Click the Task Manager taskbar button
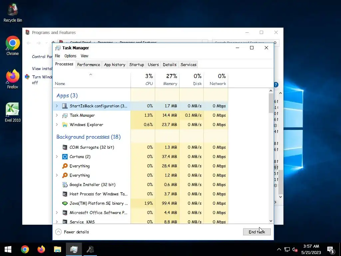 pos(74,249)
